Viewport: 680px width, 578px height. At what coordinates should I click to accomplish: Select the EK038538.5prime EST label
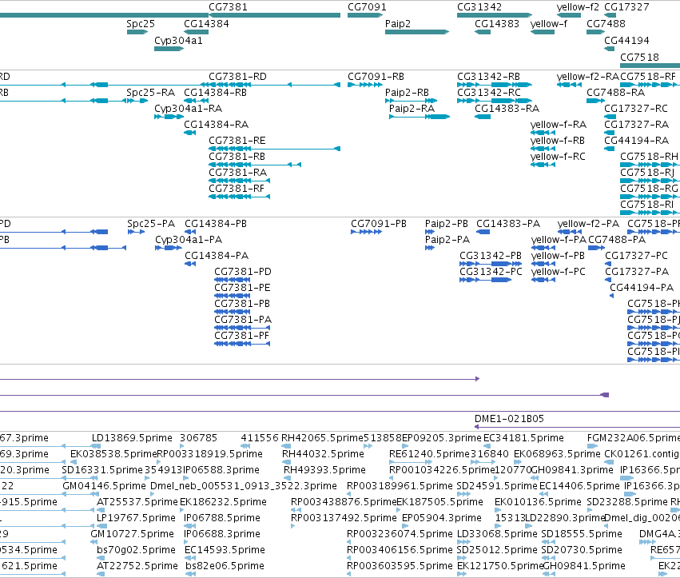[x=113, y=454]
